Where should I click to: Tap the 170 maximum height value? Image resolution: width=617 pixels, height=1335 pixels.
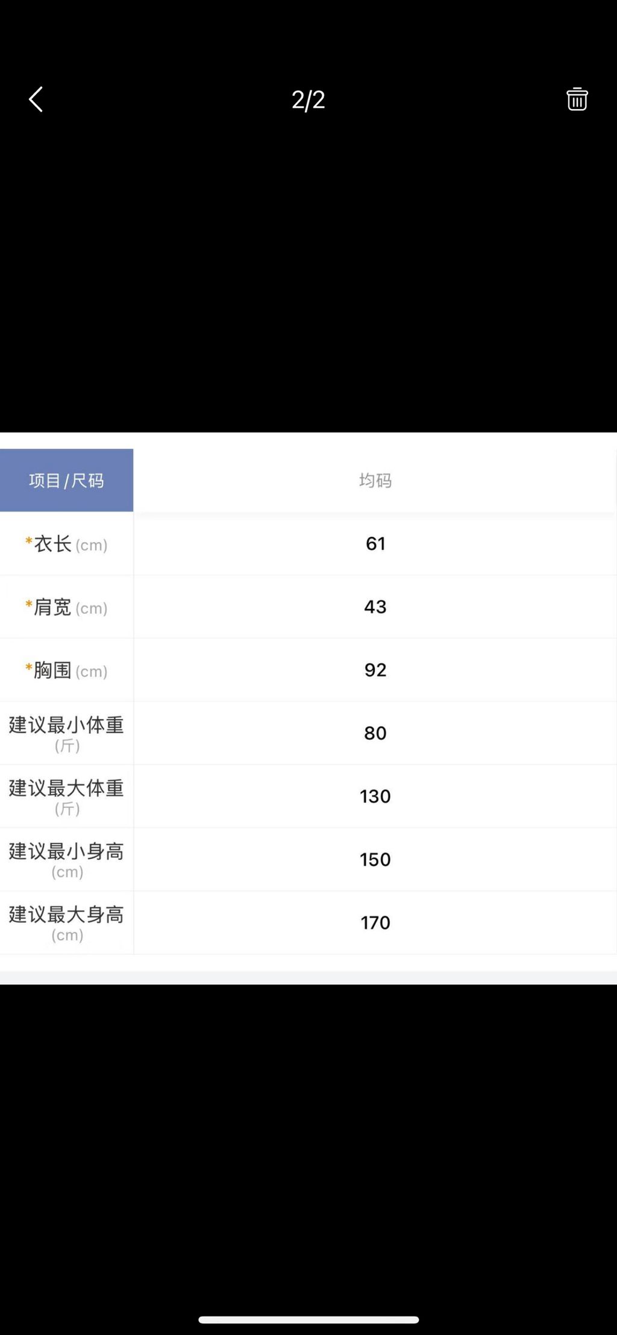click(x=375, y=923)
